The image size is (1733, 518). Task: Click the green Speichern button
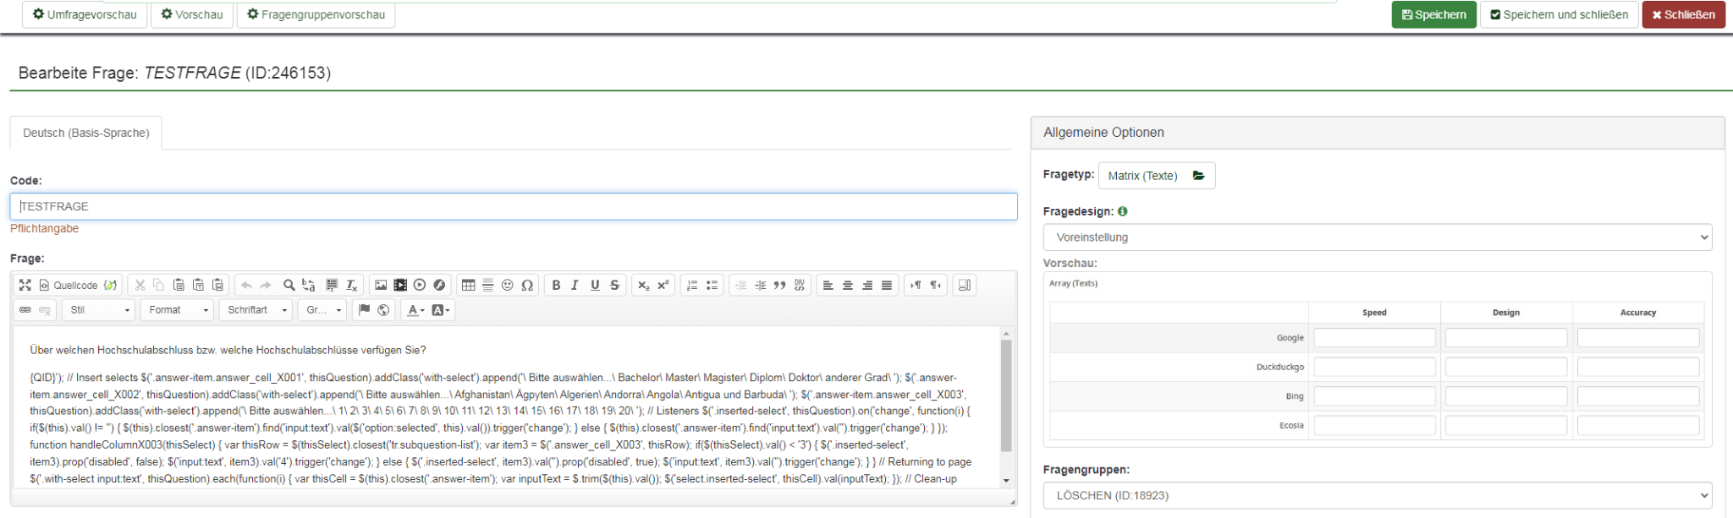coord(1433,14)
